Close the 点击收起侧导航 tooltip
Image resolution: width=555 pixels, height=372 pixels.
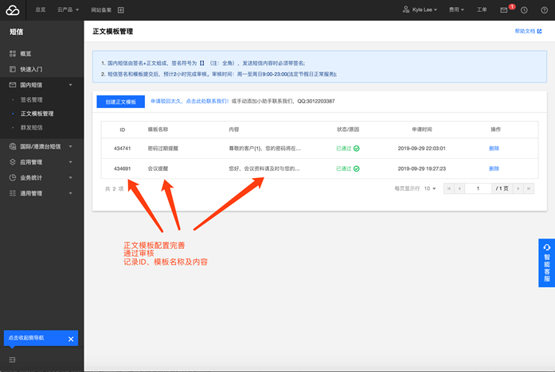coord(71,339)
